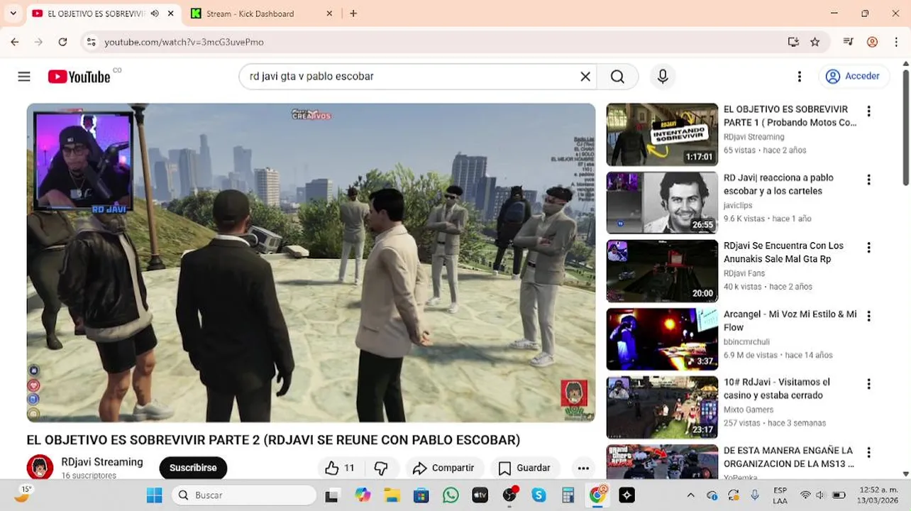Screen dimensions: 911x511
Task: Mute audio on the EL OBJETIVO tab
Action: [x=155, y=13]
